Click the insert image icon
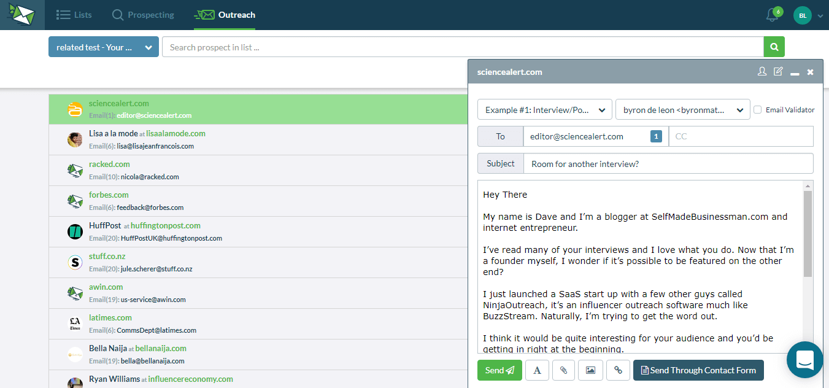The image size is (829, 388). click(x=591, y=370)
